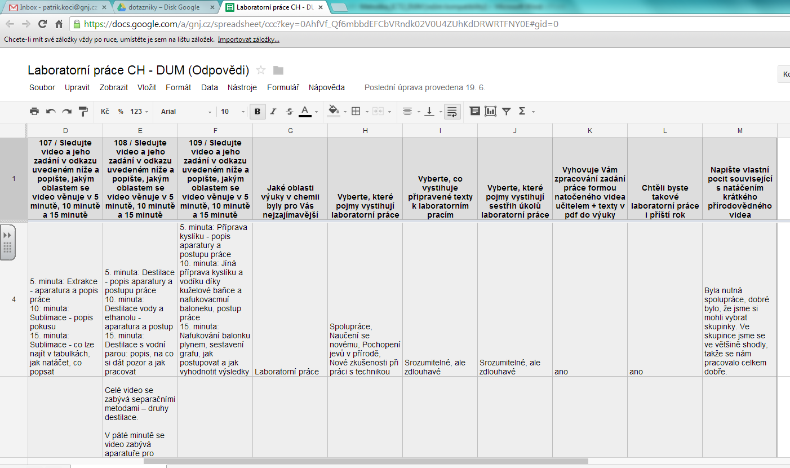Open the Nápověda menu
This screenshot has width=790, height=468.
point(327,87)
